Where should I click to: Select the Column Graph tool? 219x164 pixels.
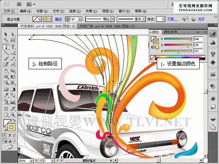[x=13, y=102]
